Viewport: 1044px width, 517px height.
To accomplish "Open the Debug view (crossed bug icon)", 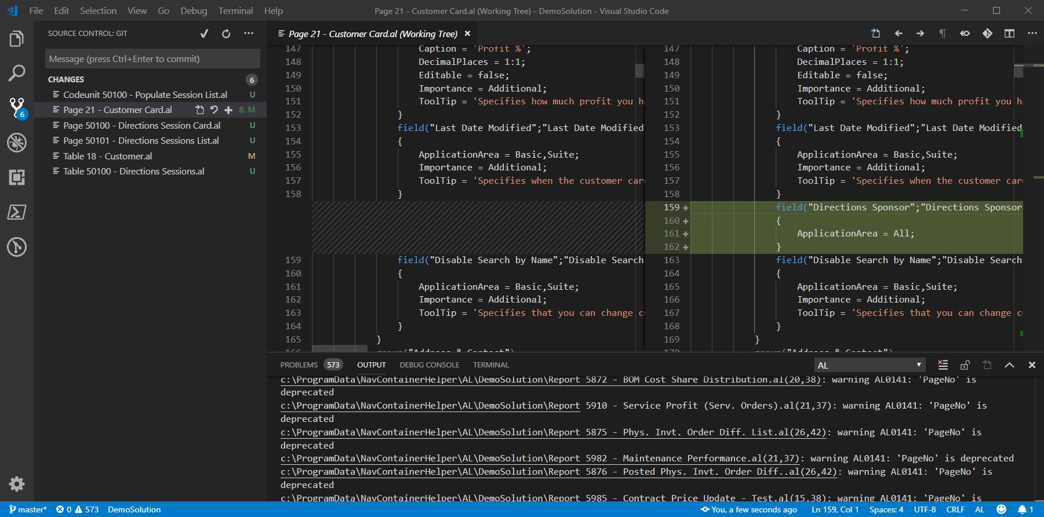I will [17, 143].
